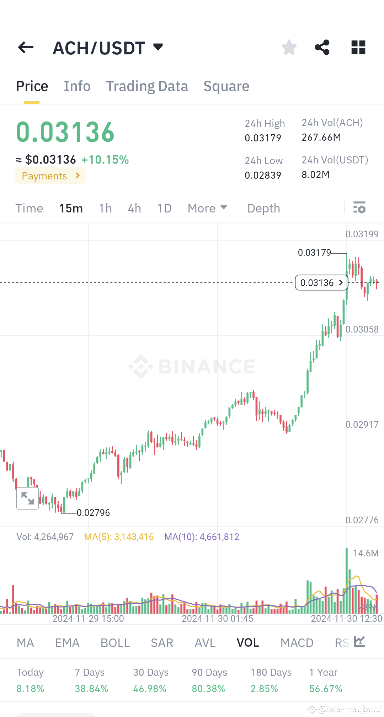384x717 pixels.
Task: Open the Depth view
Action: [263, 208]
